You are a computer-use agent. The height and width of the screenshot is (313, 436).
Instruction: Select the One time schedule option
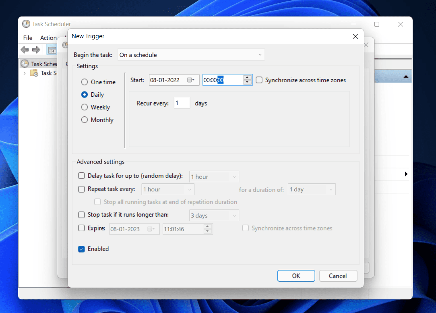tap(84, 82)
